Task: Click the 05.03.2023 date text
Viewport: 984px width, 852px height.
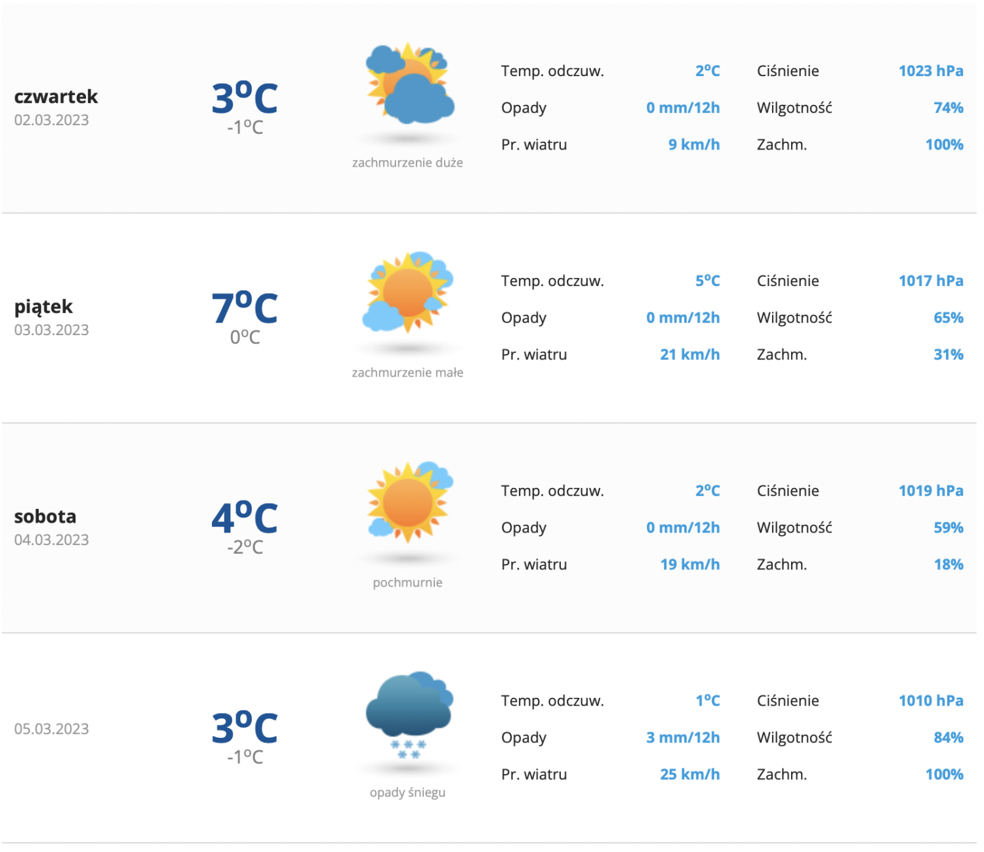Action: (51, 729)
